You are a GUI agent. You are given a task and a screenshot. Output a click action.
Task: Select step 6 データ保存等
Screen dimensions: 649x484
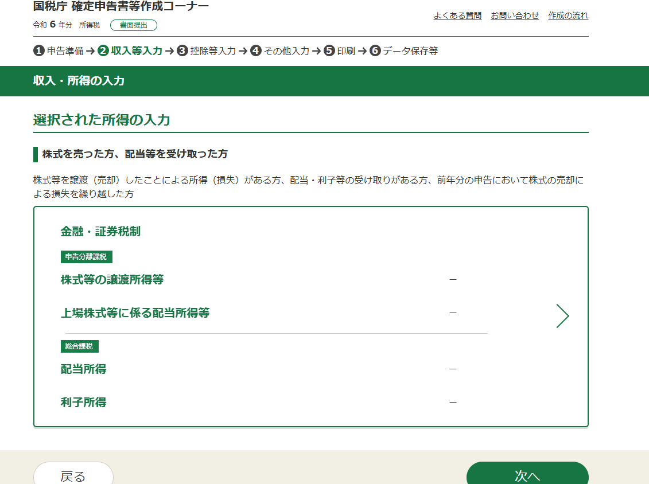(403, 51)
